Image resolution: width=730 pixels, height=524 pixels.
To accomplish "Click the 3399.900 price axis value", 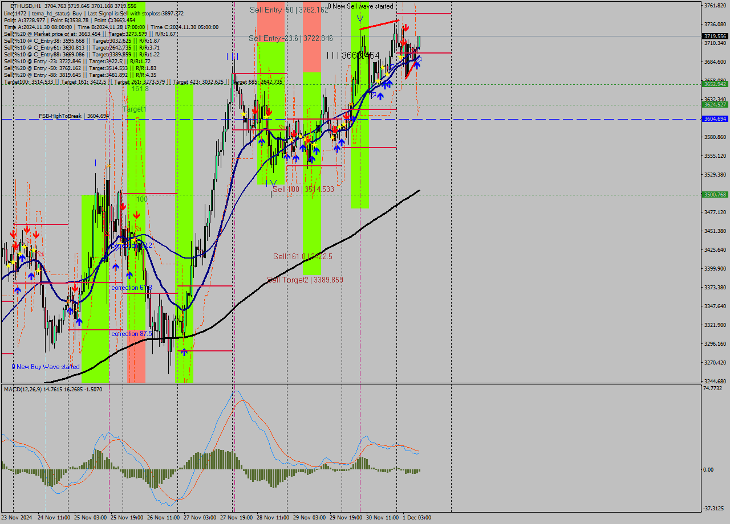I will point(715,269).
